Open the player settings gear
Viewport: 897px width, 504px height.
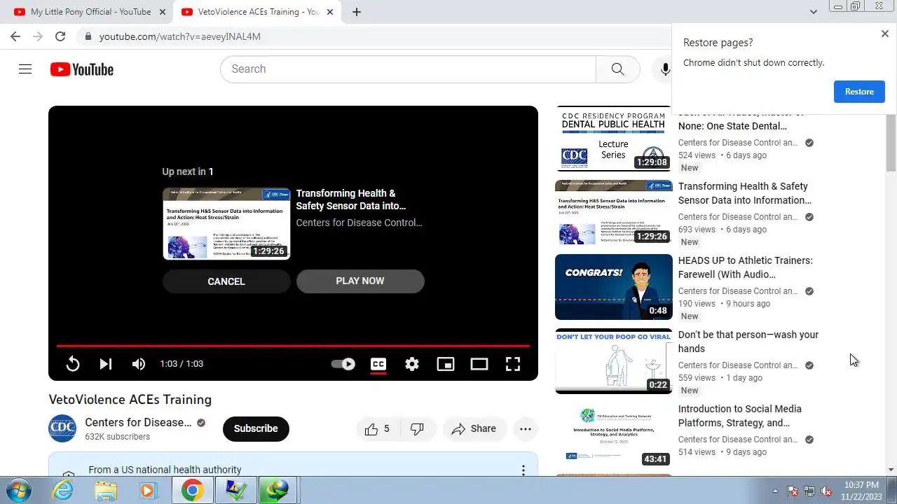click(412, 364)
